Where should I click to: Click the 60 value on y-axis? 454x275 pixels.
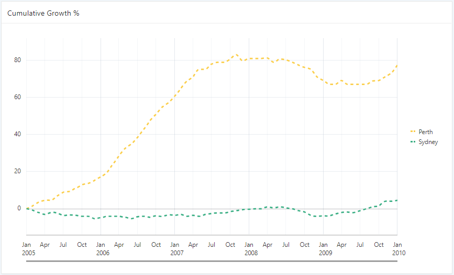[17, 97]
